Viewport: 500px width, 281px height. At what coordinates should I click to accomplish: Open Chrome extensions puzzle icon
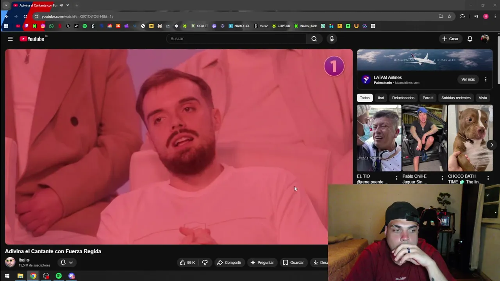[462, 16]
